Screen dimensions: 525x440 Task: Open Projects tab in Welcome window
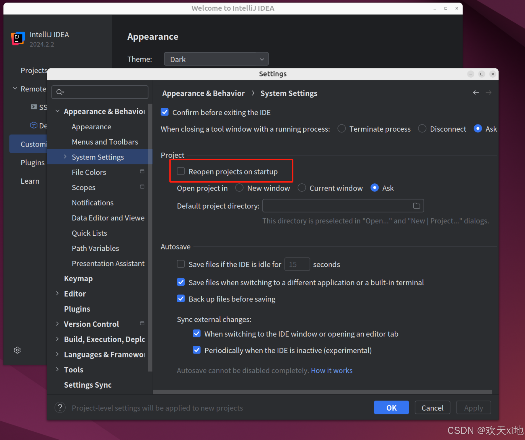(x=34, y=70)
